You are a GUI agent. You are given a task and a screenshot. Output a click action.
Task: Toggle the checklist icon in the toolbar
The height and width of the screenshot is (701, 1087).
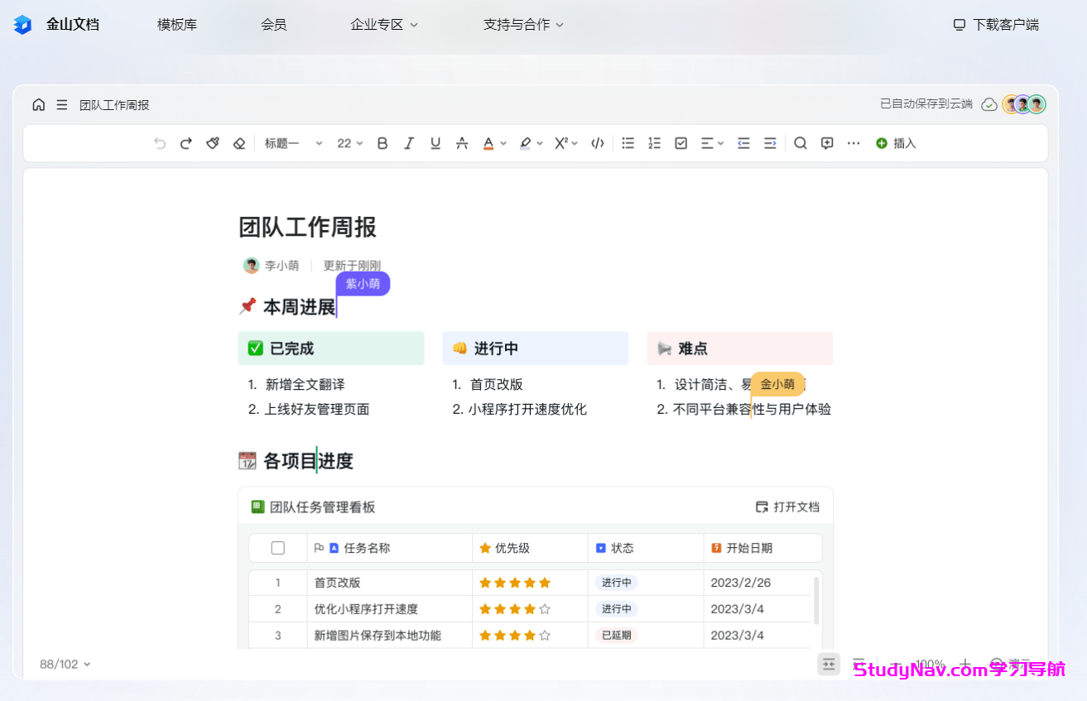coord(681,142)
